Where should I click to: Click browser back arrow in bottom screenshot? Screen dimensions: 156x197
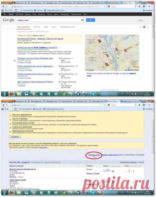point(3,105)
